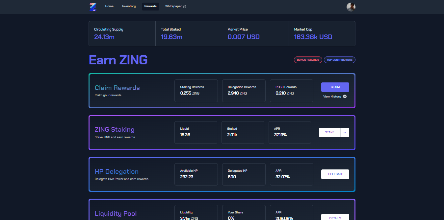
Task: Click the Staked 2.01k value
Action: coord(232,135)
